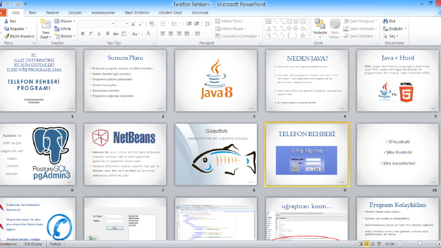Open the Bölüm section dropdown
The width and height of the screenshot is (441, 248).
click(x=65, y=36)
